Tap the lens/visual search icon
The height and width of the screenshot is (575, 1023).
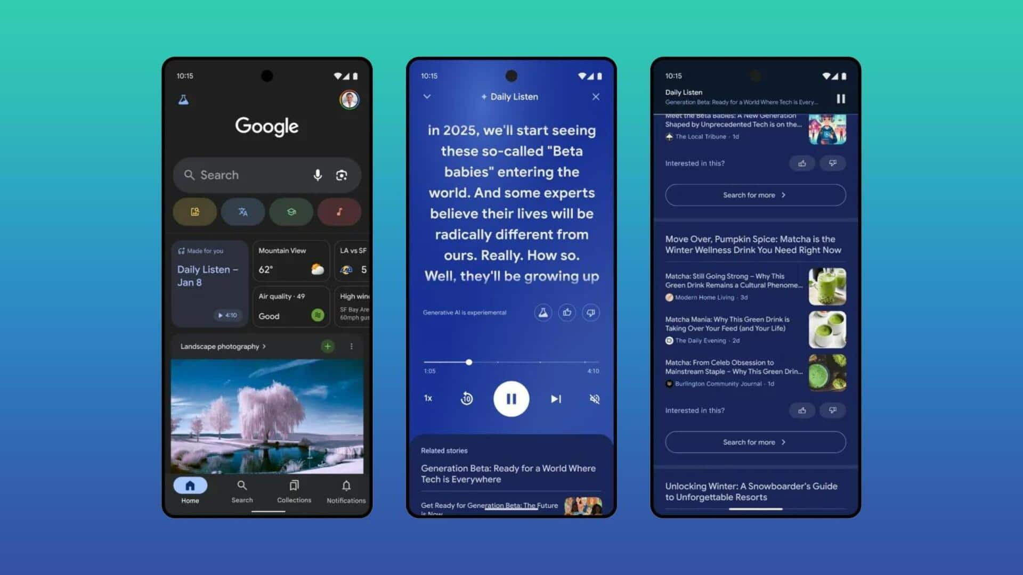coord(342,175)
